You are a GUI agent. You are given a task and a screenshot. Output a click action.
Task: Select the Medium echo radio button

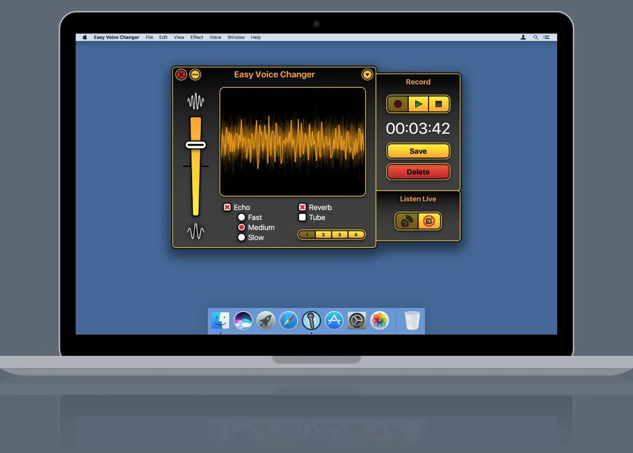pyautogui.click(x=241, y=227)
